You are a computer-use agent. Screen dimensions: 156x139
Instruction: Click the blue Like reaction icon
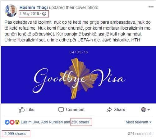7,122
